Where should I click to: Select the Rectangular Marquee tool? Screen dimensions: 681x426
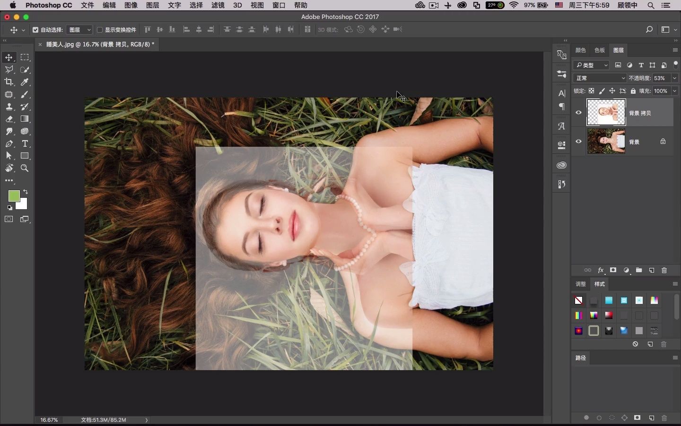(x=25, y=57)
